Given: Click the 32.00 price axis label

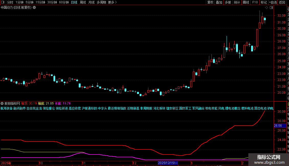Looking at the screenshot, I should (281, 16).
